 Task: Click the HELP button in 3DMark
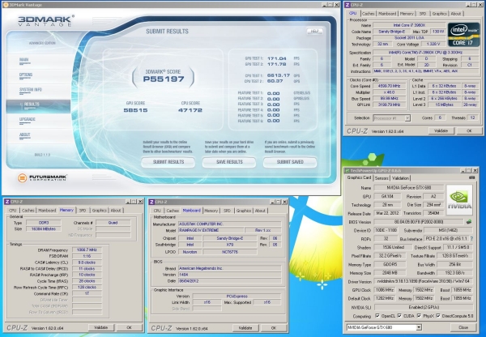pos(314,31)
